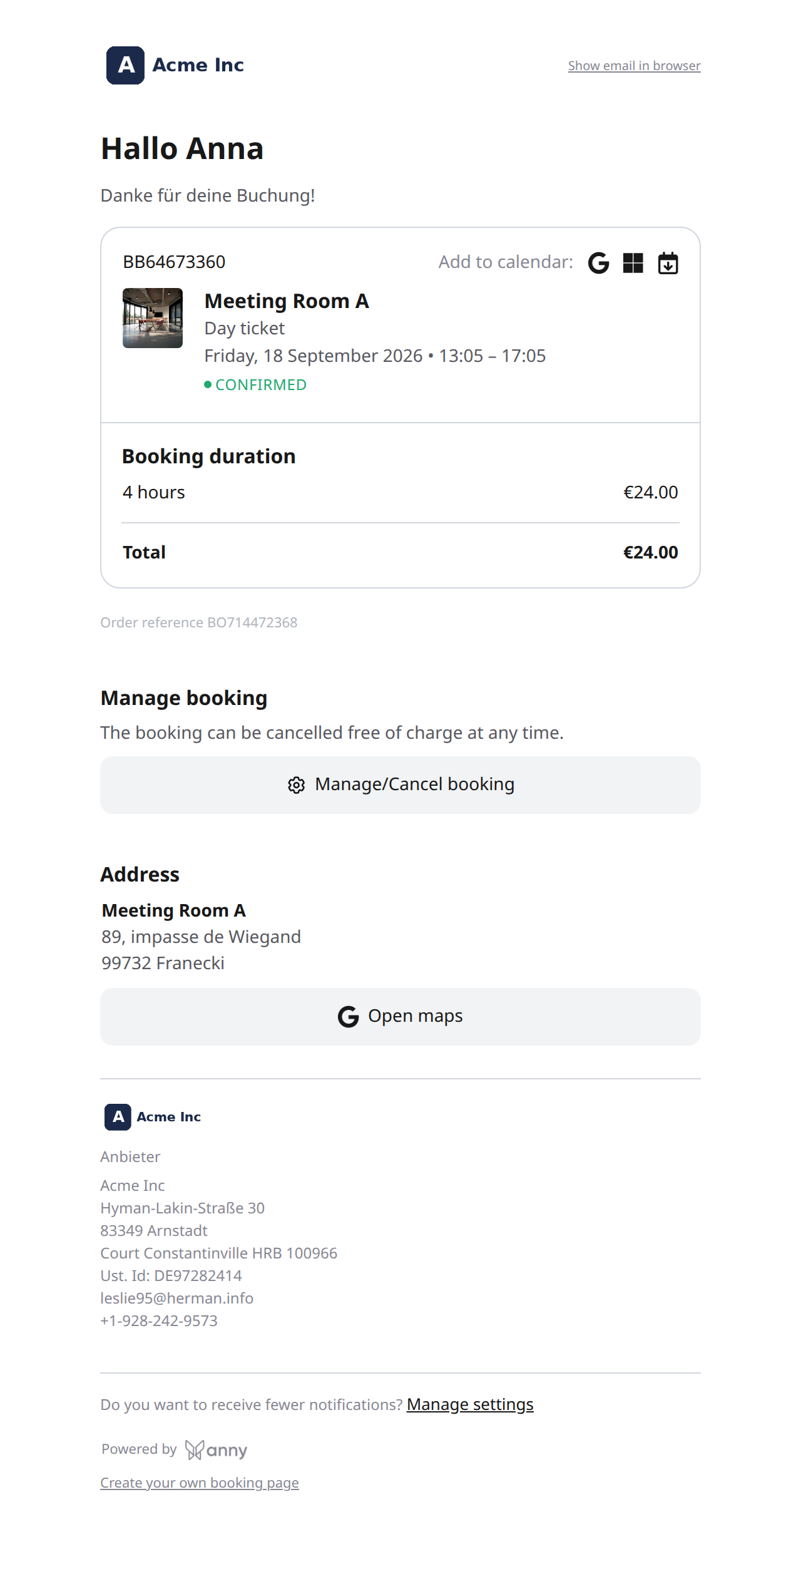The image size is (801, 1569).
Task: Open the Meeting Room A thumbnail photo
Action: coord(153,318)
